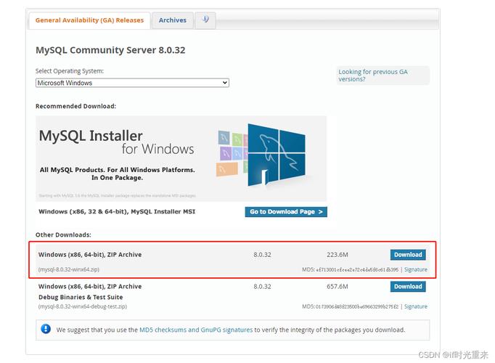Switch to the Archives tab
The image size is (495, 363).
172,20
